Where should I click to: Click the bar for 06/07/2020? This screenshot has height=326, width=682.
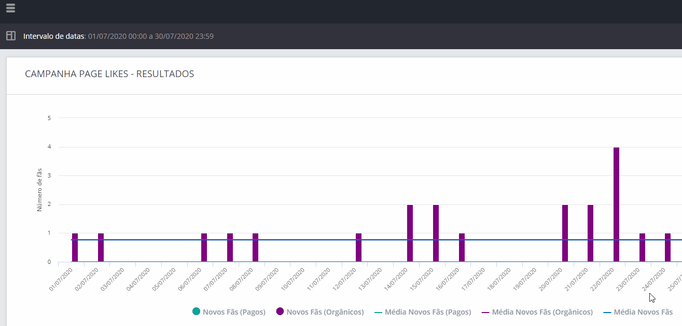204,251
